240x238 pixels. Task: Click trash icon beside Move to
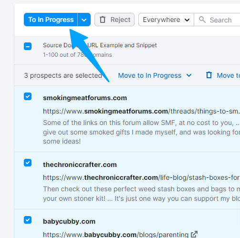[x=209, y=75]
